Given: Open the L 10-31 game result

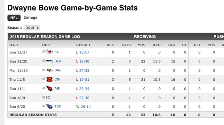Looking at the screenshot, I should tap(83, 80).
